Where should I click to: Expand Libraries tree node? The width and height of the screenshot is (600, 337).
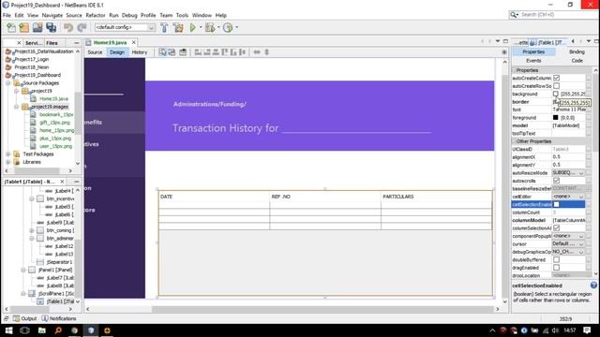8,162
